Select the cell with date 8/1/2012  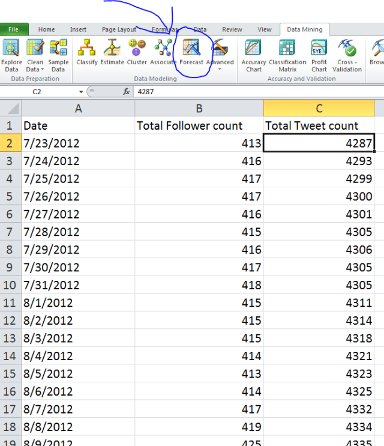(x=78, y=303)
